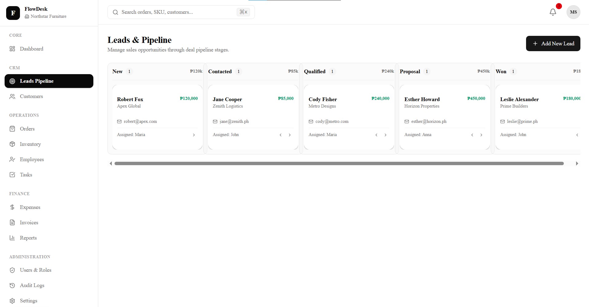Open Settings page
The height and width of the screenshot is (307, 589).
49,301
